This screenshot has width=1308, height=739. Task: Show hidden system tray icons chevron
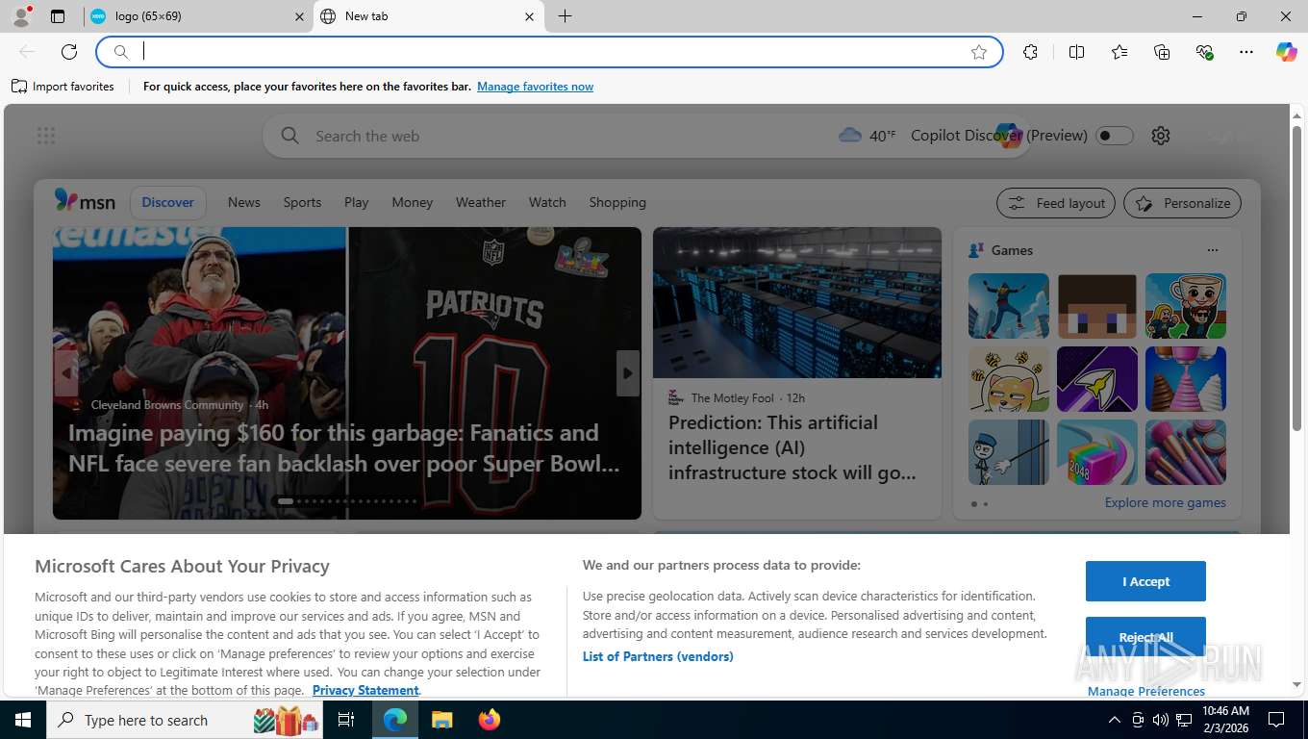click(x=1114, y=720)
